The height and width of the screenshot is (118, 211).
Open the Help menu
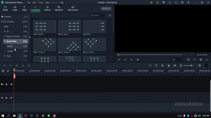62,3
